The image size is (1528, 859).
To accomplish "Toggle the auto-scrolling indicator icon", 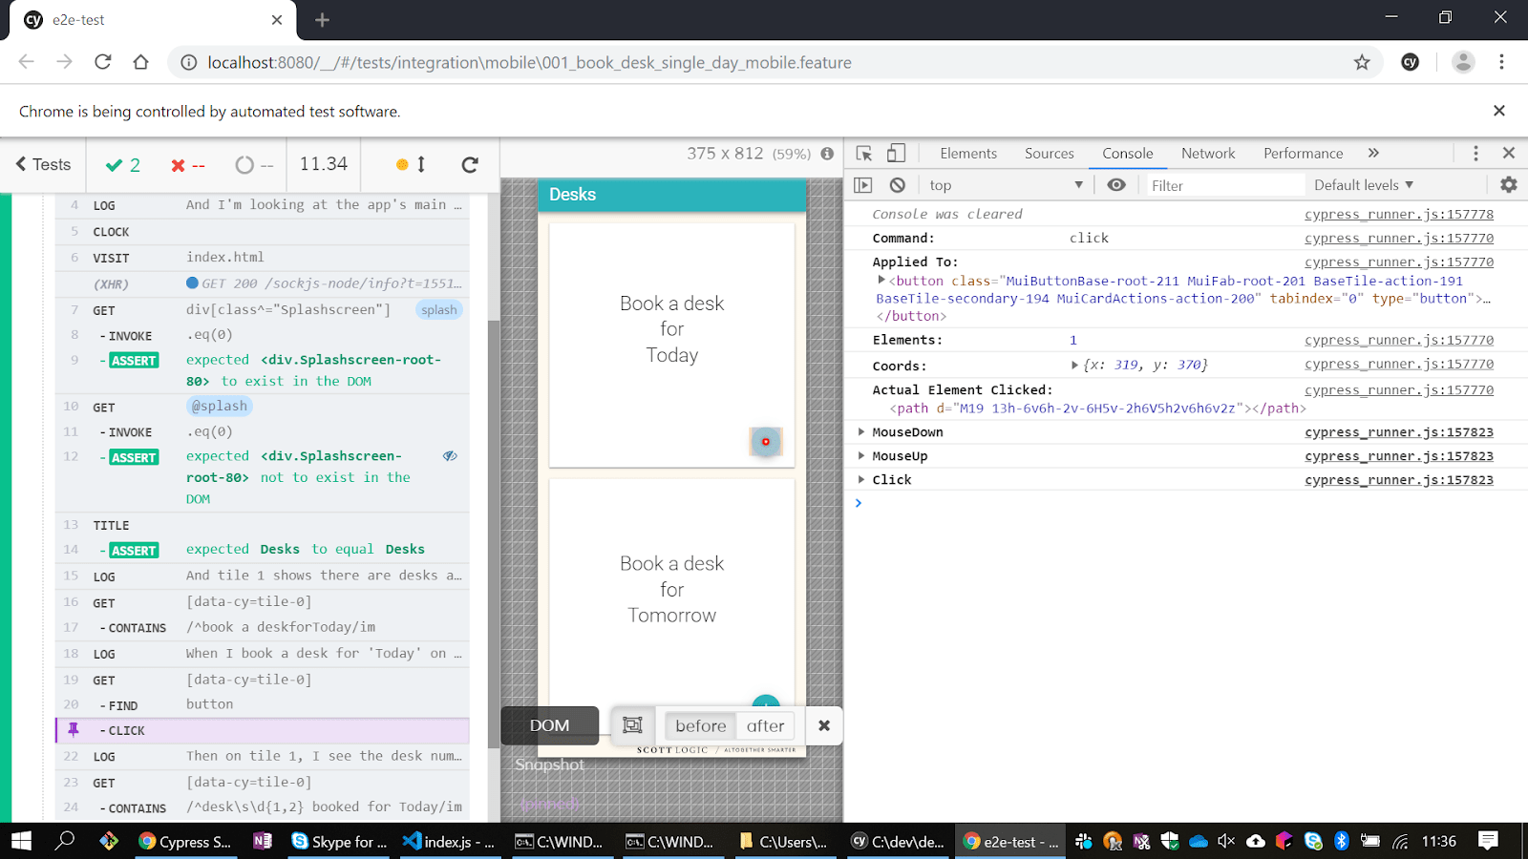I will click(411, 164).
